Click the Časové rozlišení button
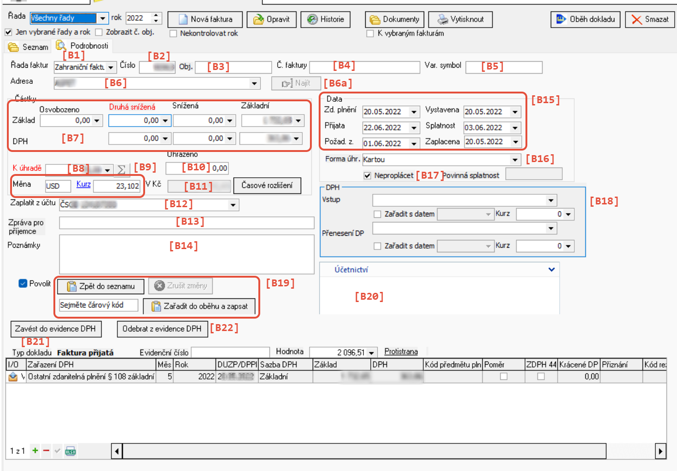677x471 pixels. coord(267,186)
